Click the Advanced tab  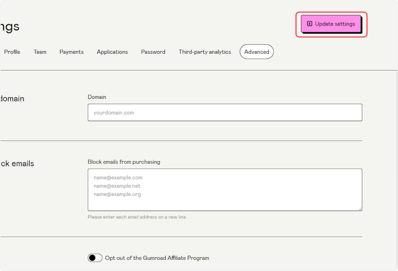257,52
